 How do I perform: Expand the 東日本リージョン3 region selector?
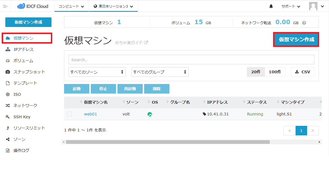113,6
